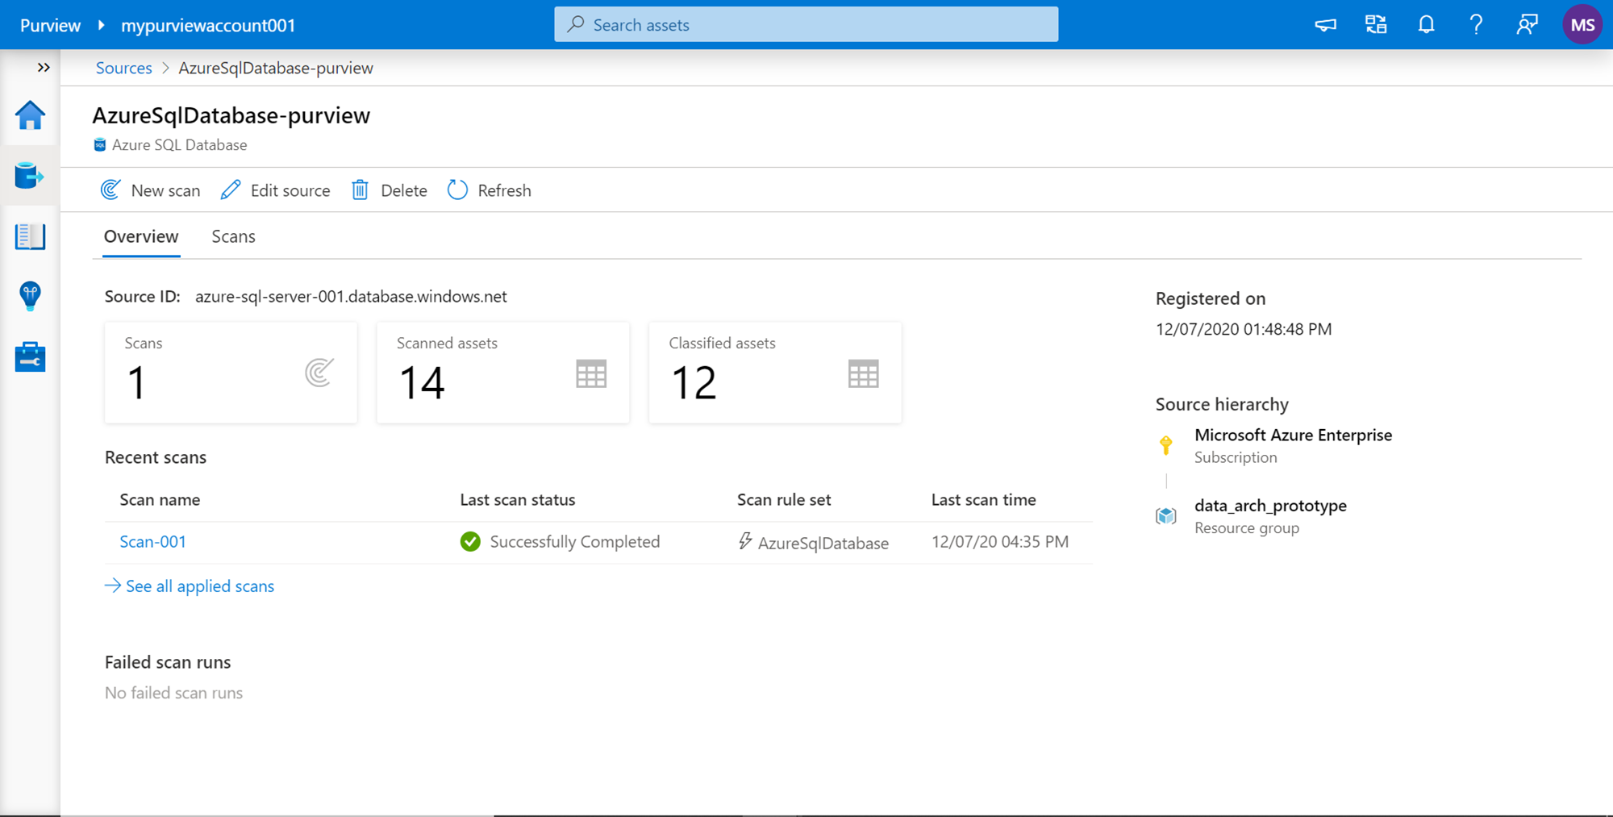Open the Glossary book icon in sidebar

point(30,236)
